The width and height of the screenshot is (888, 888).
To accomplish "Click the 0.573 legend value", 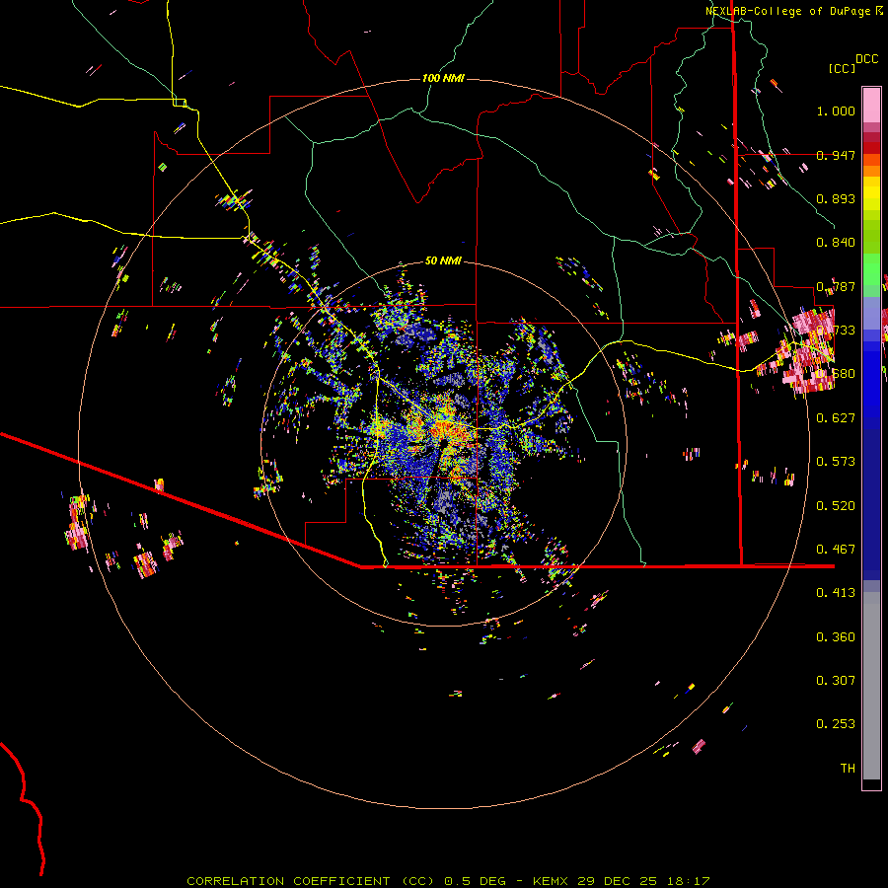I will (836, 462).
